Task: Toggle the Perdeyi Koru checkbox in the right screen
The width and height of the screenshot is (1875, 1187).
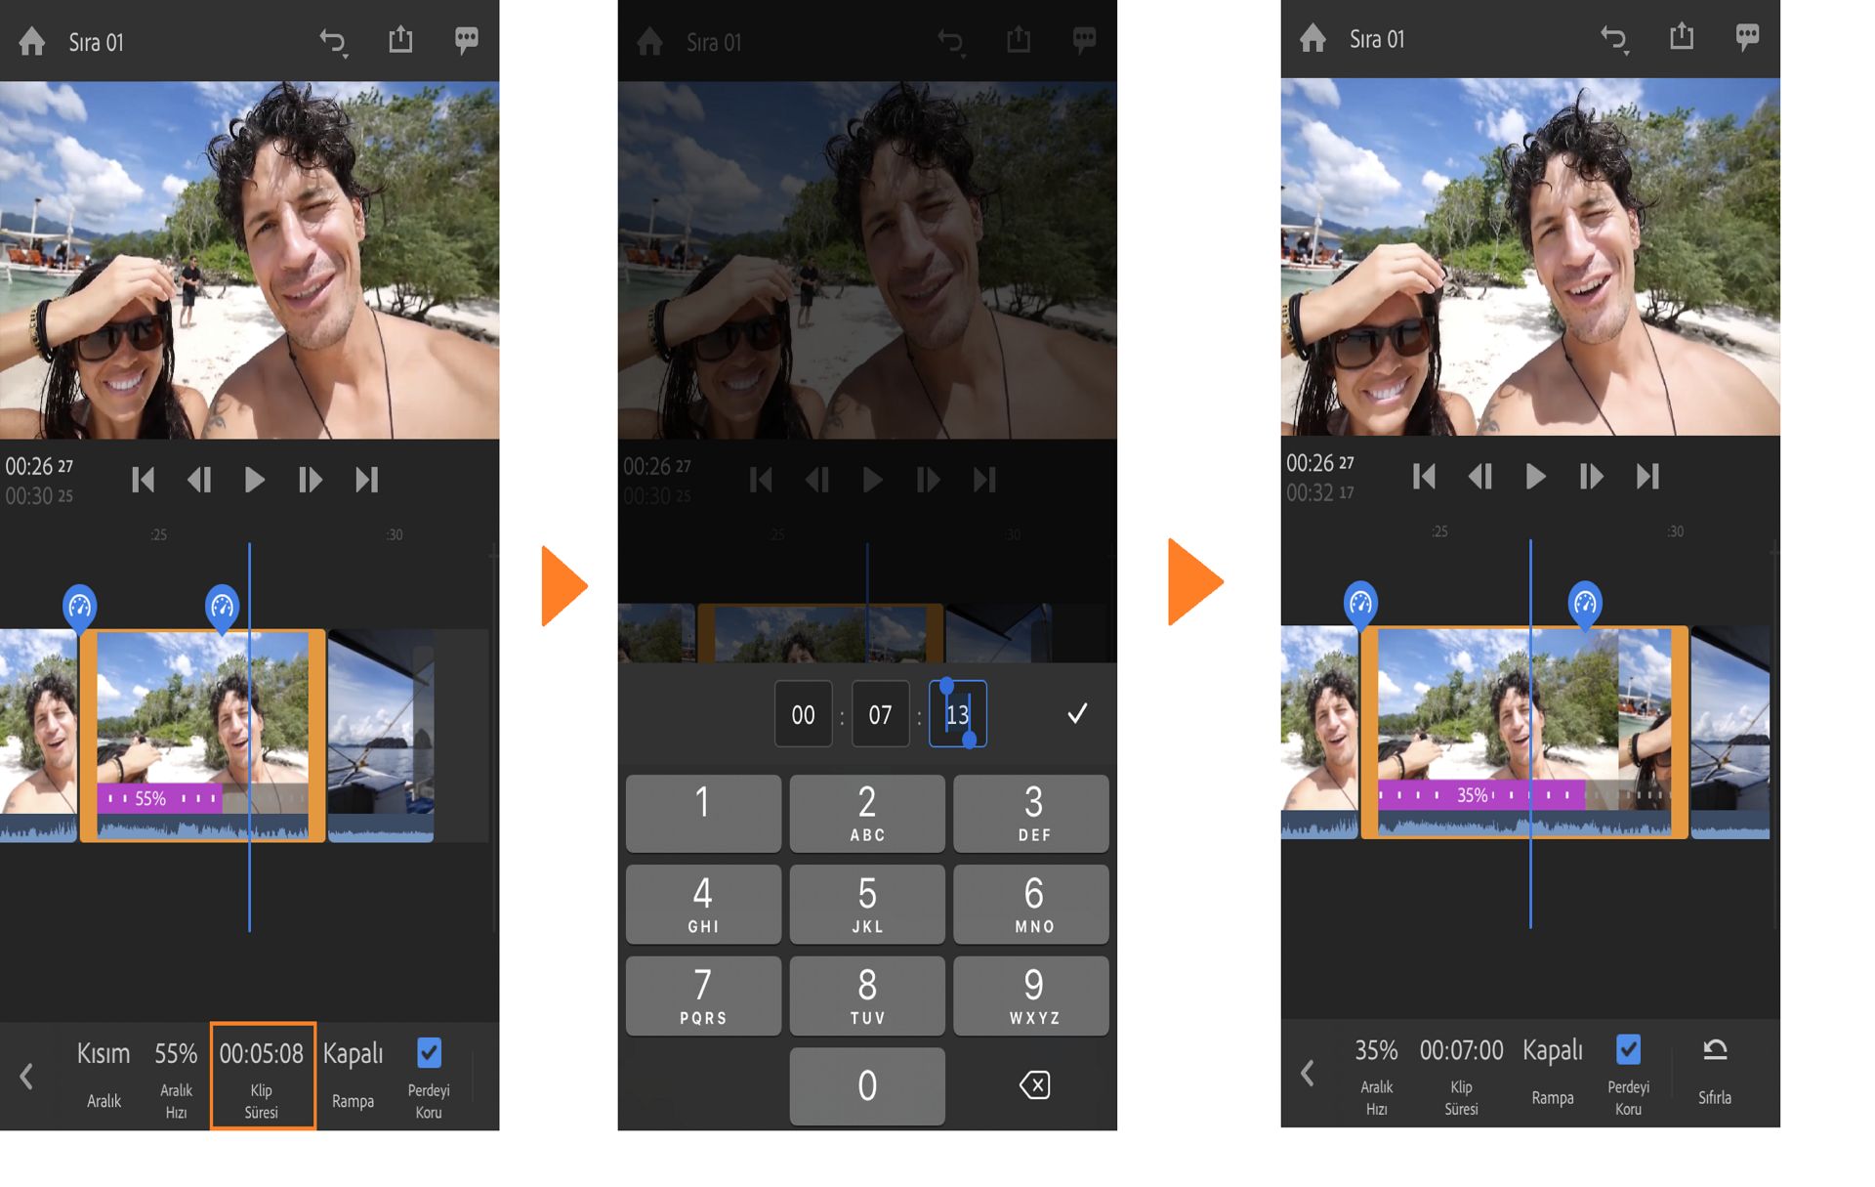Action: click(x=1628, y=1050)
